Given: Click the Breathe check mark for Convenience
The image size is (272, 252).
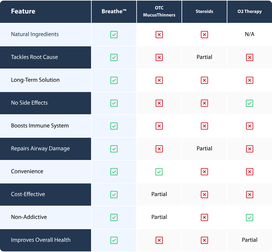Looking at the screenshot, I should coord(114,172).
